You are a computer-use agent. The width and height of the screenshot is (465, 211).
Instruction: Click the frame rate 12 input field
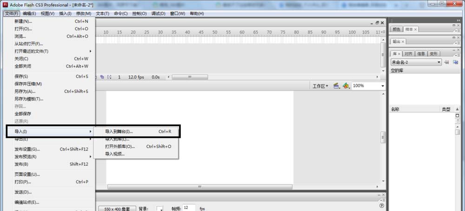(x=189, y=208)
